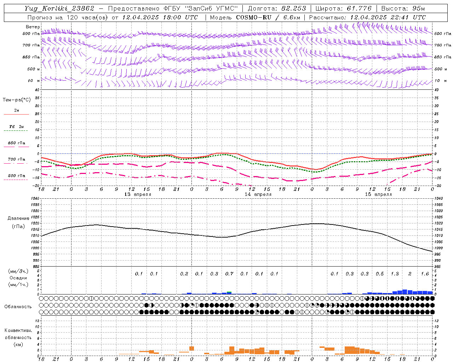The width and height of the screenshot is (453, 362).
Task: Click the Давление pressure panel label
Action: [x=18, y=218]
